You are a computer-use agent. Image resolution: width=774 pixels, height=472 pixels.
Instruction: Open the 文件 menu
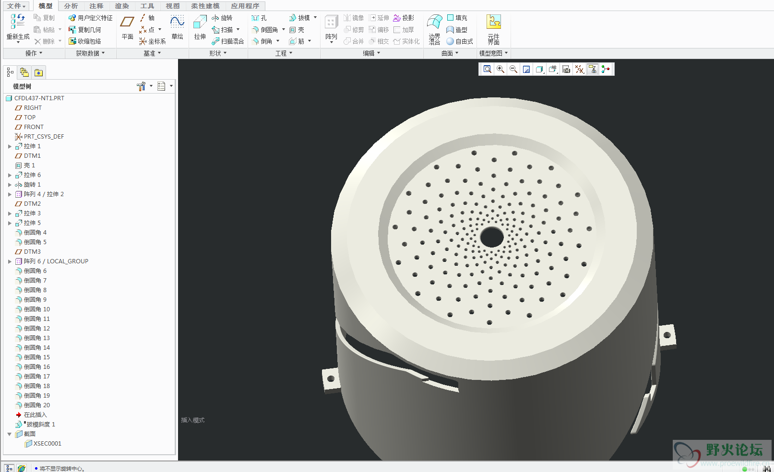click(16, 6)
